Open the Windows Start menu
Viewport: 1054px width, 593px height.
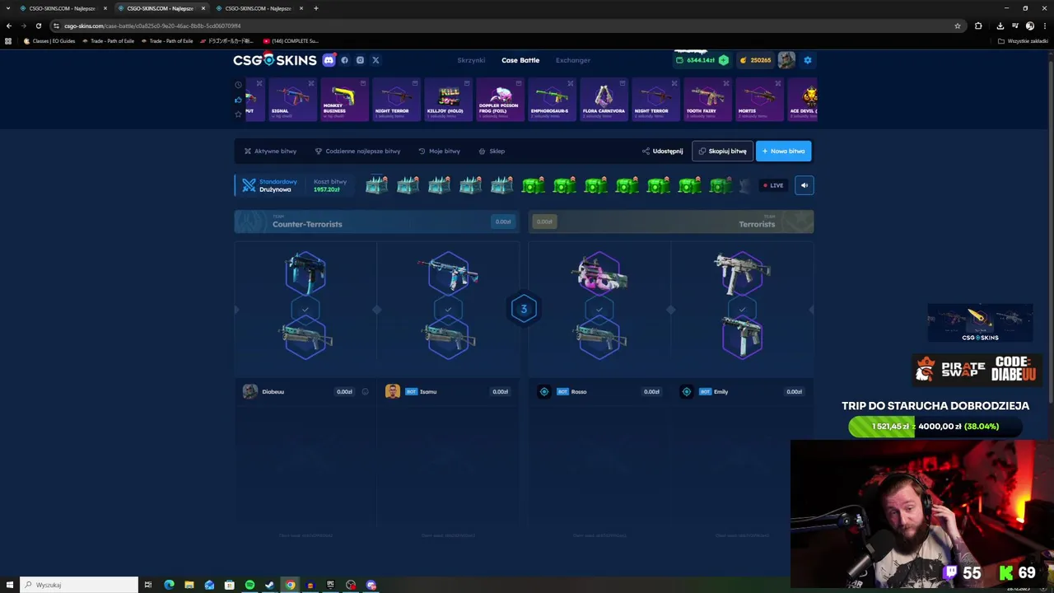(x=9, y=585)
